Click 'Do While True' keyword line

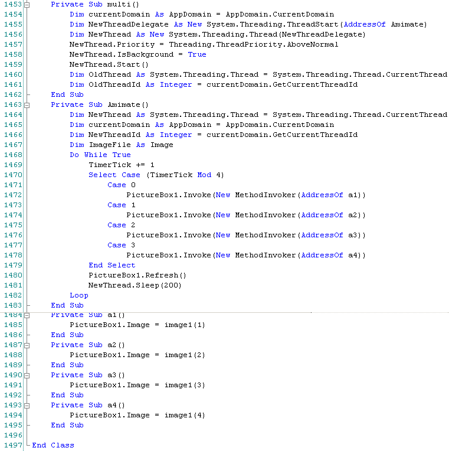100,155
